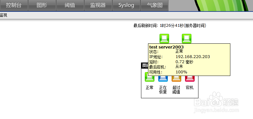Click the orange 超过阈值 legend icon

(176, 78)
